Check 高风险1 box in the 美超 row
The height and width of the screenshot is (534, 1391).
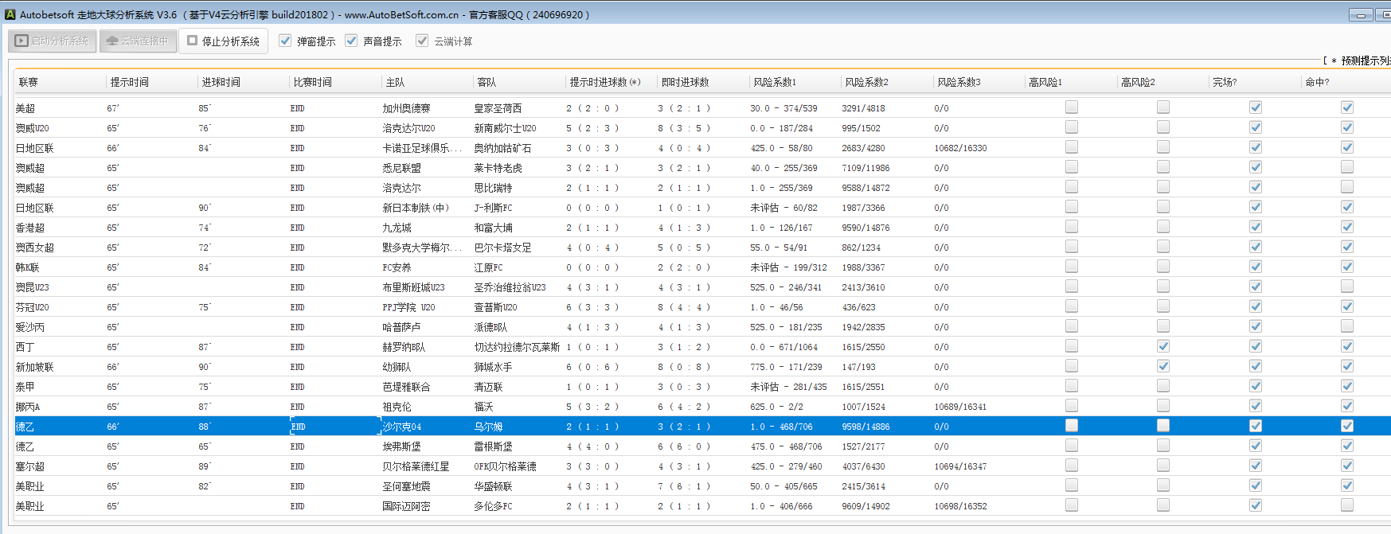[x=1072, y=107]
